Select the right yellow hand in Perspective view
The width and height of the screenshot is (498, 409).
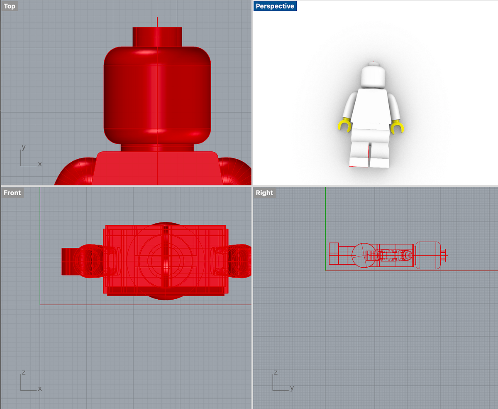tap(398, 126)
